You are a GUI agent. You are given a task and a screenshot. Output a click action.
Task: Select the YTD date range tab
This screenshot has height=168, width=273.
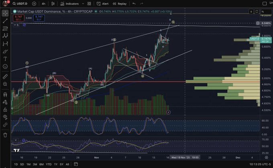pyautogui.click(x=48, y=164)
